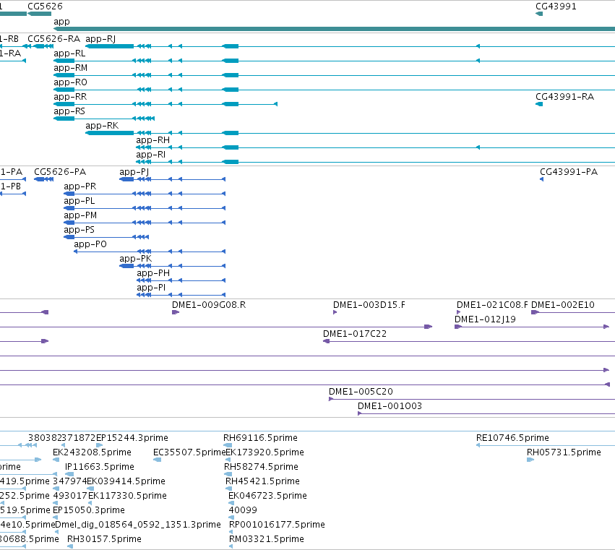Click RH05731.5prime EST label

point(564,452)
